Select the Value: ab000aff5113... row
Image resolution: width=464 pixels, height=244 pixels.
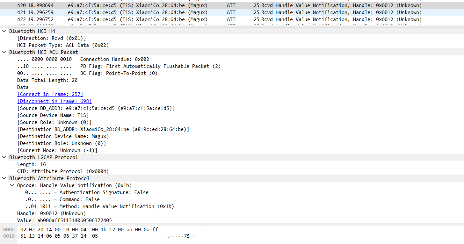(x=64, y=220)
